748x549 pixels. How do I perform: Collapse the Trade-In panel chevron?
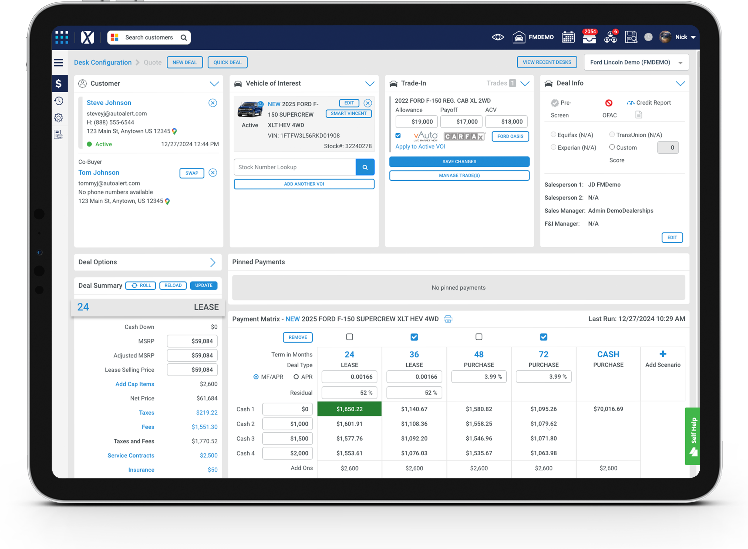525,83
